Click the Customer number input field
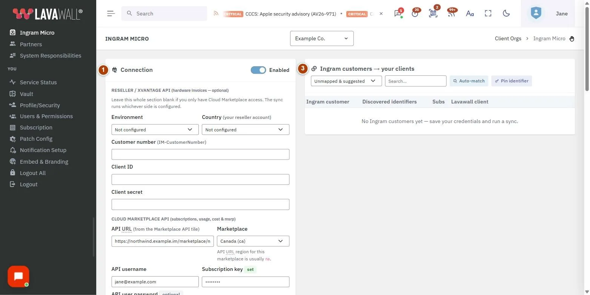 (x=200, y=154)
